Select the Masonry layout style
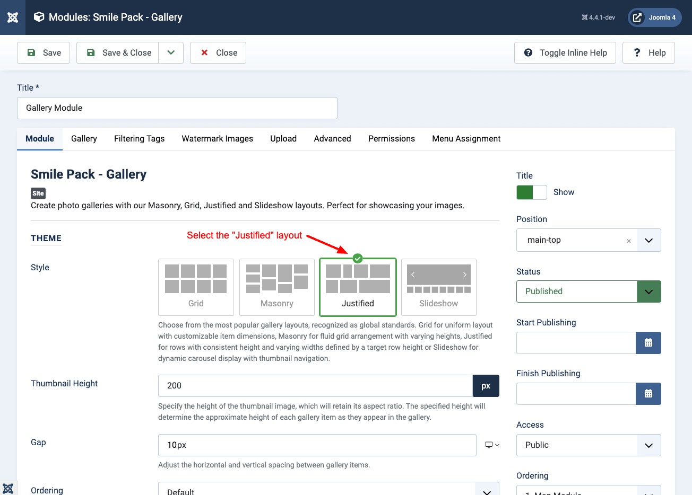This screenshot has height=495, width=692. click(277, 287)
